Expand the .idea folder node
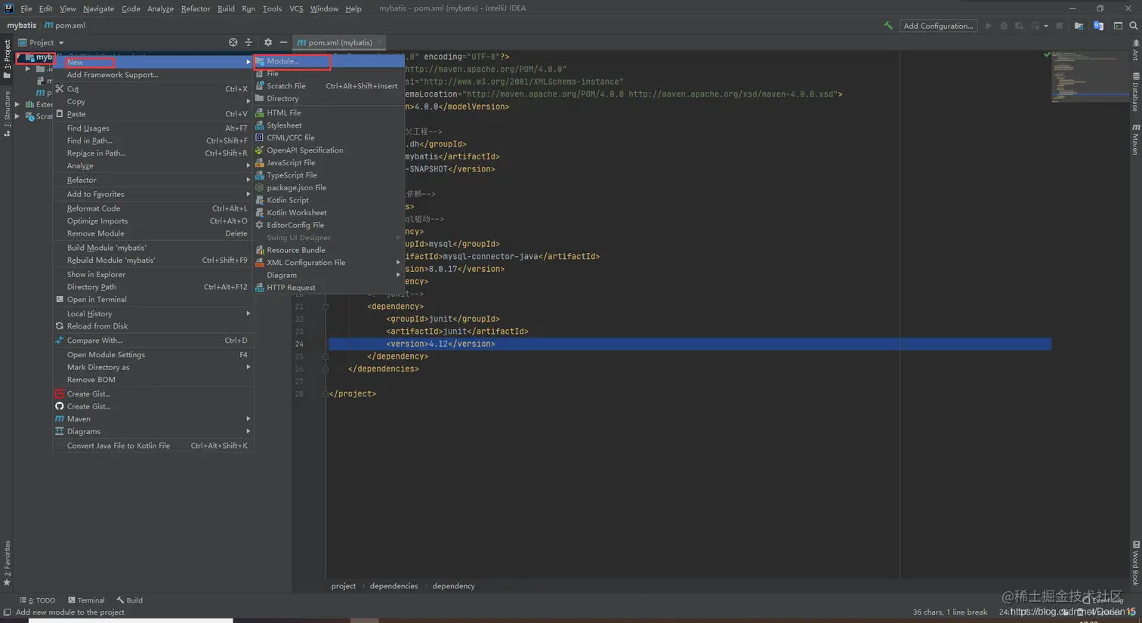 (28, 69)
